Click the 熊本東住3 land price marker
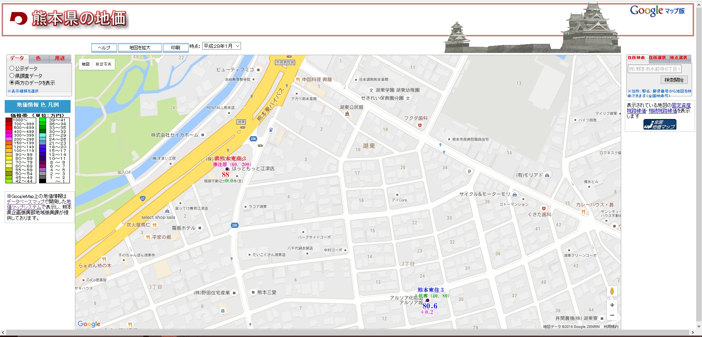This screenshot has height=337, width=702. tap(427, 300)
